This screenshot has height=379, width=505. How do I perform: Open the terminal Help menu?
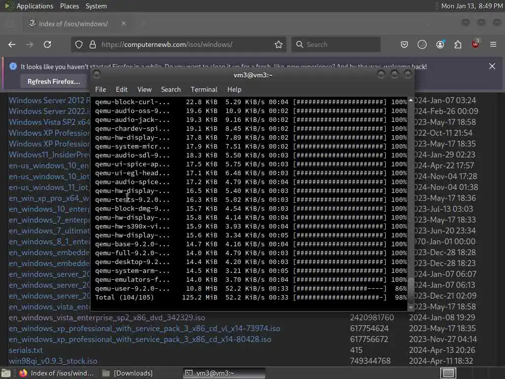point(234,90)
